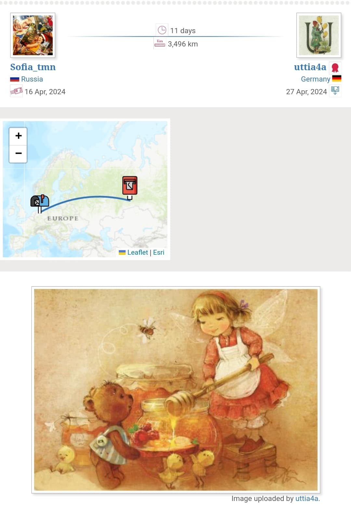Click the clock travel-time icon

point(162,30)
